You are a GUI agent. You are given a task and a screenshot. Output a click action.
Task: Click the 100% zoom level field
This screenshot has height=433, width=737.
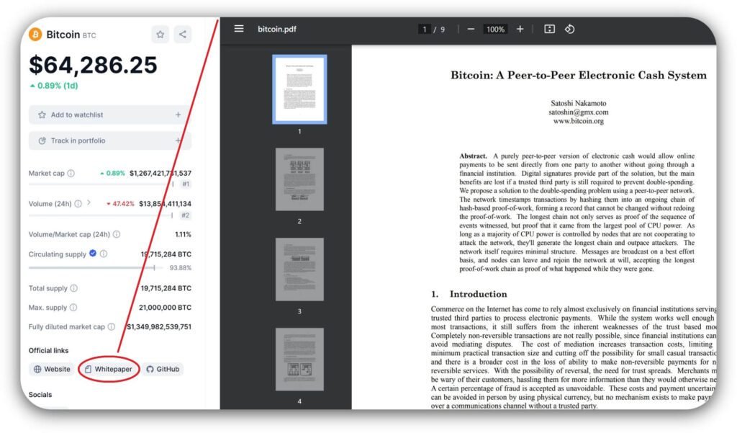click(495, 30)
